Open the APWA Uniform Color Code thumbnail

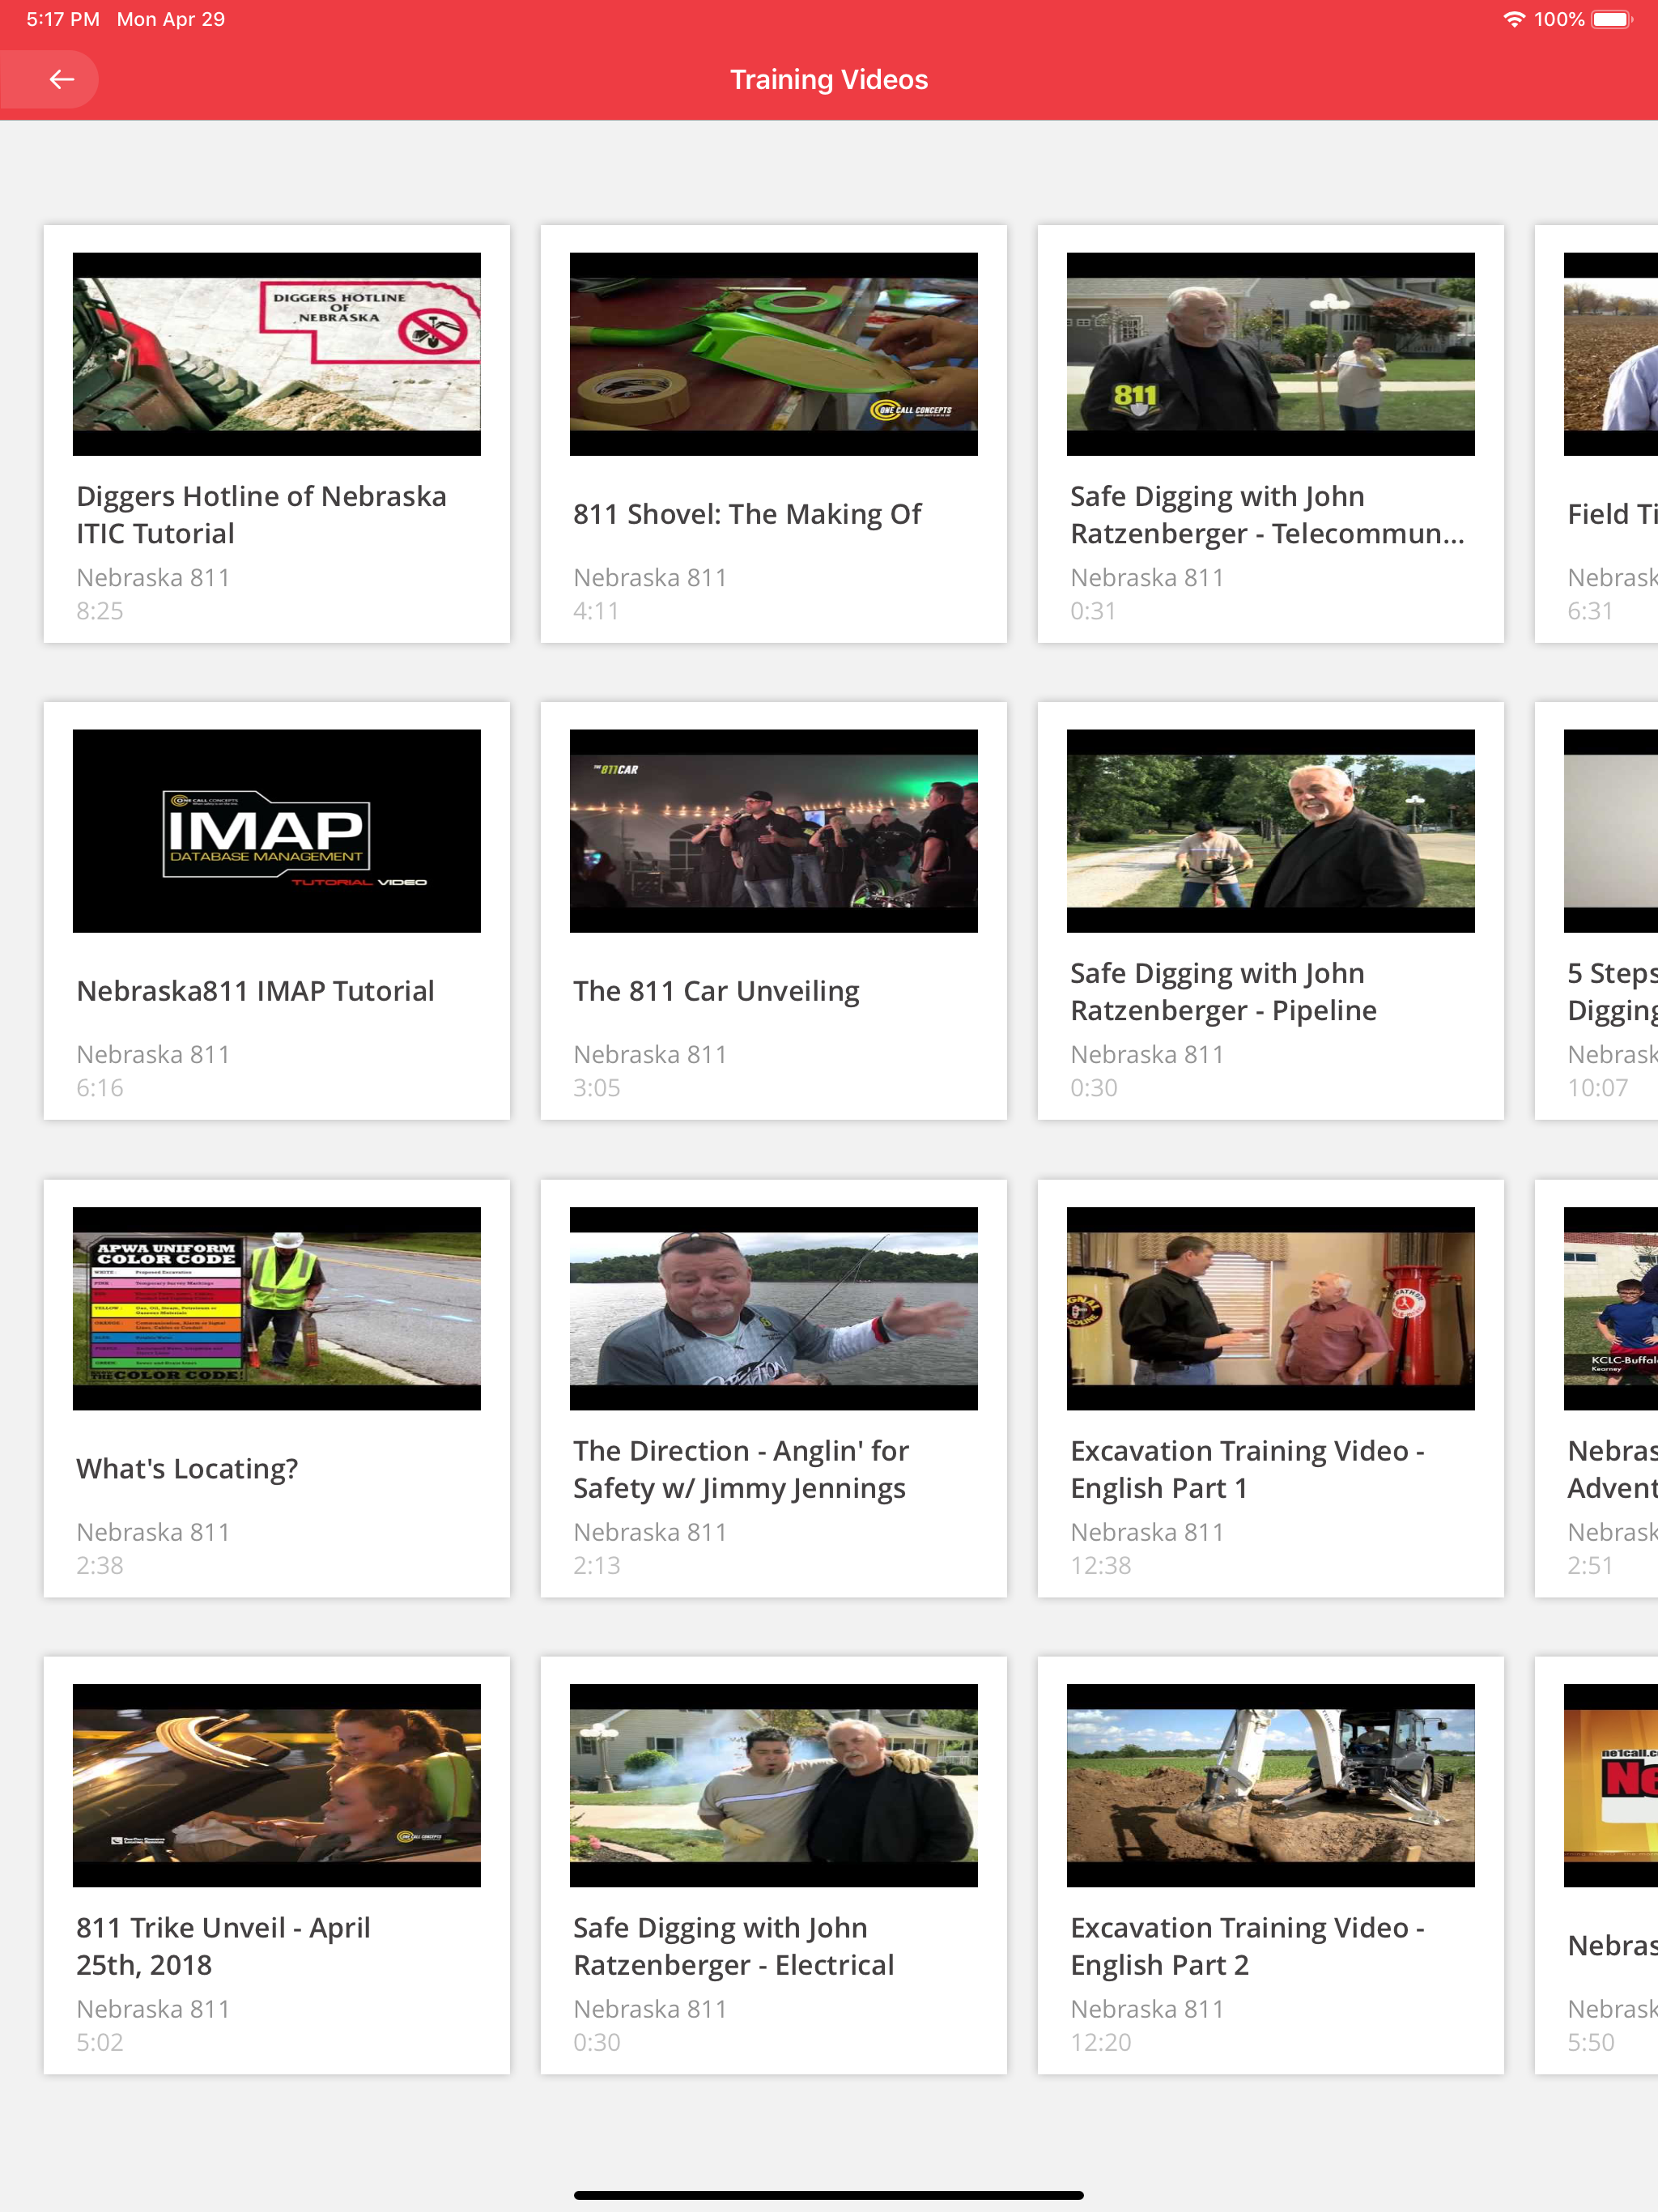pos(277,1308)
